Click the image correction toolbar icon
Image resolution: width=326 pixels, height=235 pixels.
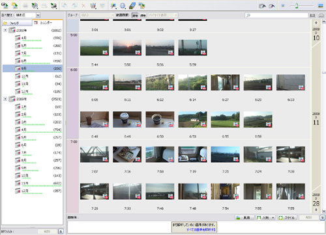[113, 6]
